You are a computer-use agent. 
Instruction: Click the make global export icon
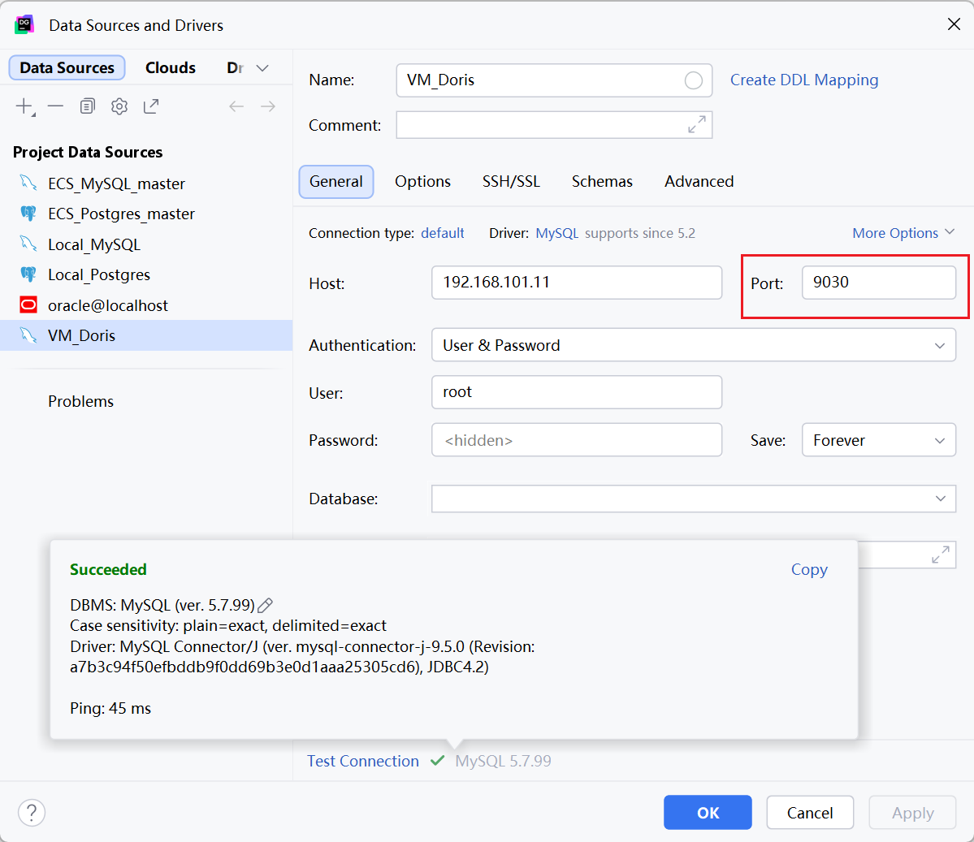pos(151,107)
